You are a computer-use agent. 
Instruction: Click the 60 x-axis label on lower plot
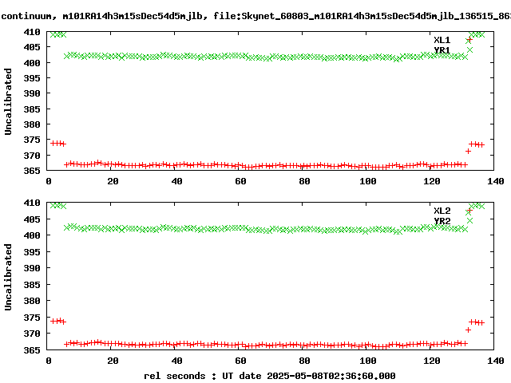(x=240, y=361)
